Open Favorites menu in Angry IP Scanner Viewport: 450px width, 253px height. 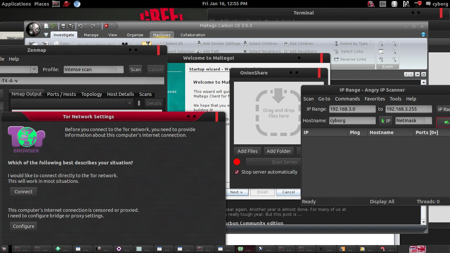(x=375, y=99)
